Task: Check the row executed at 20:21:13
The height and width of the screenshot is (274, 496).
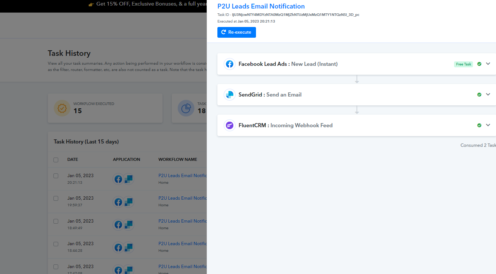Action: [x=56, y=176]
